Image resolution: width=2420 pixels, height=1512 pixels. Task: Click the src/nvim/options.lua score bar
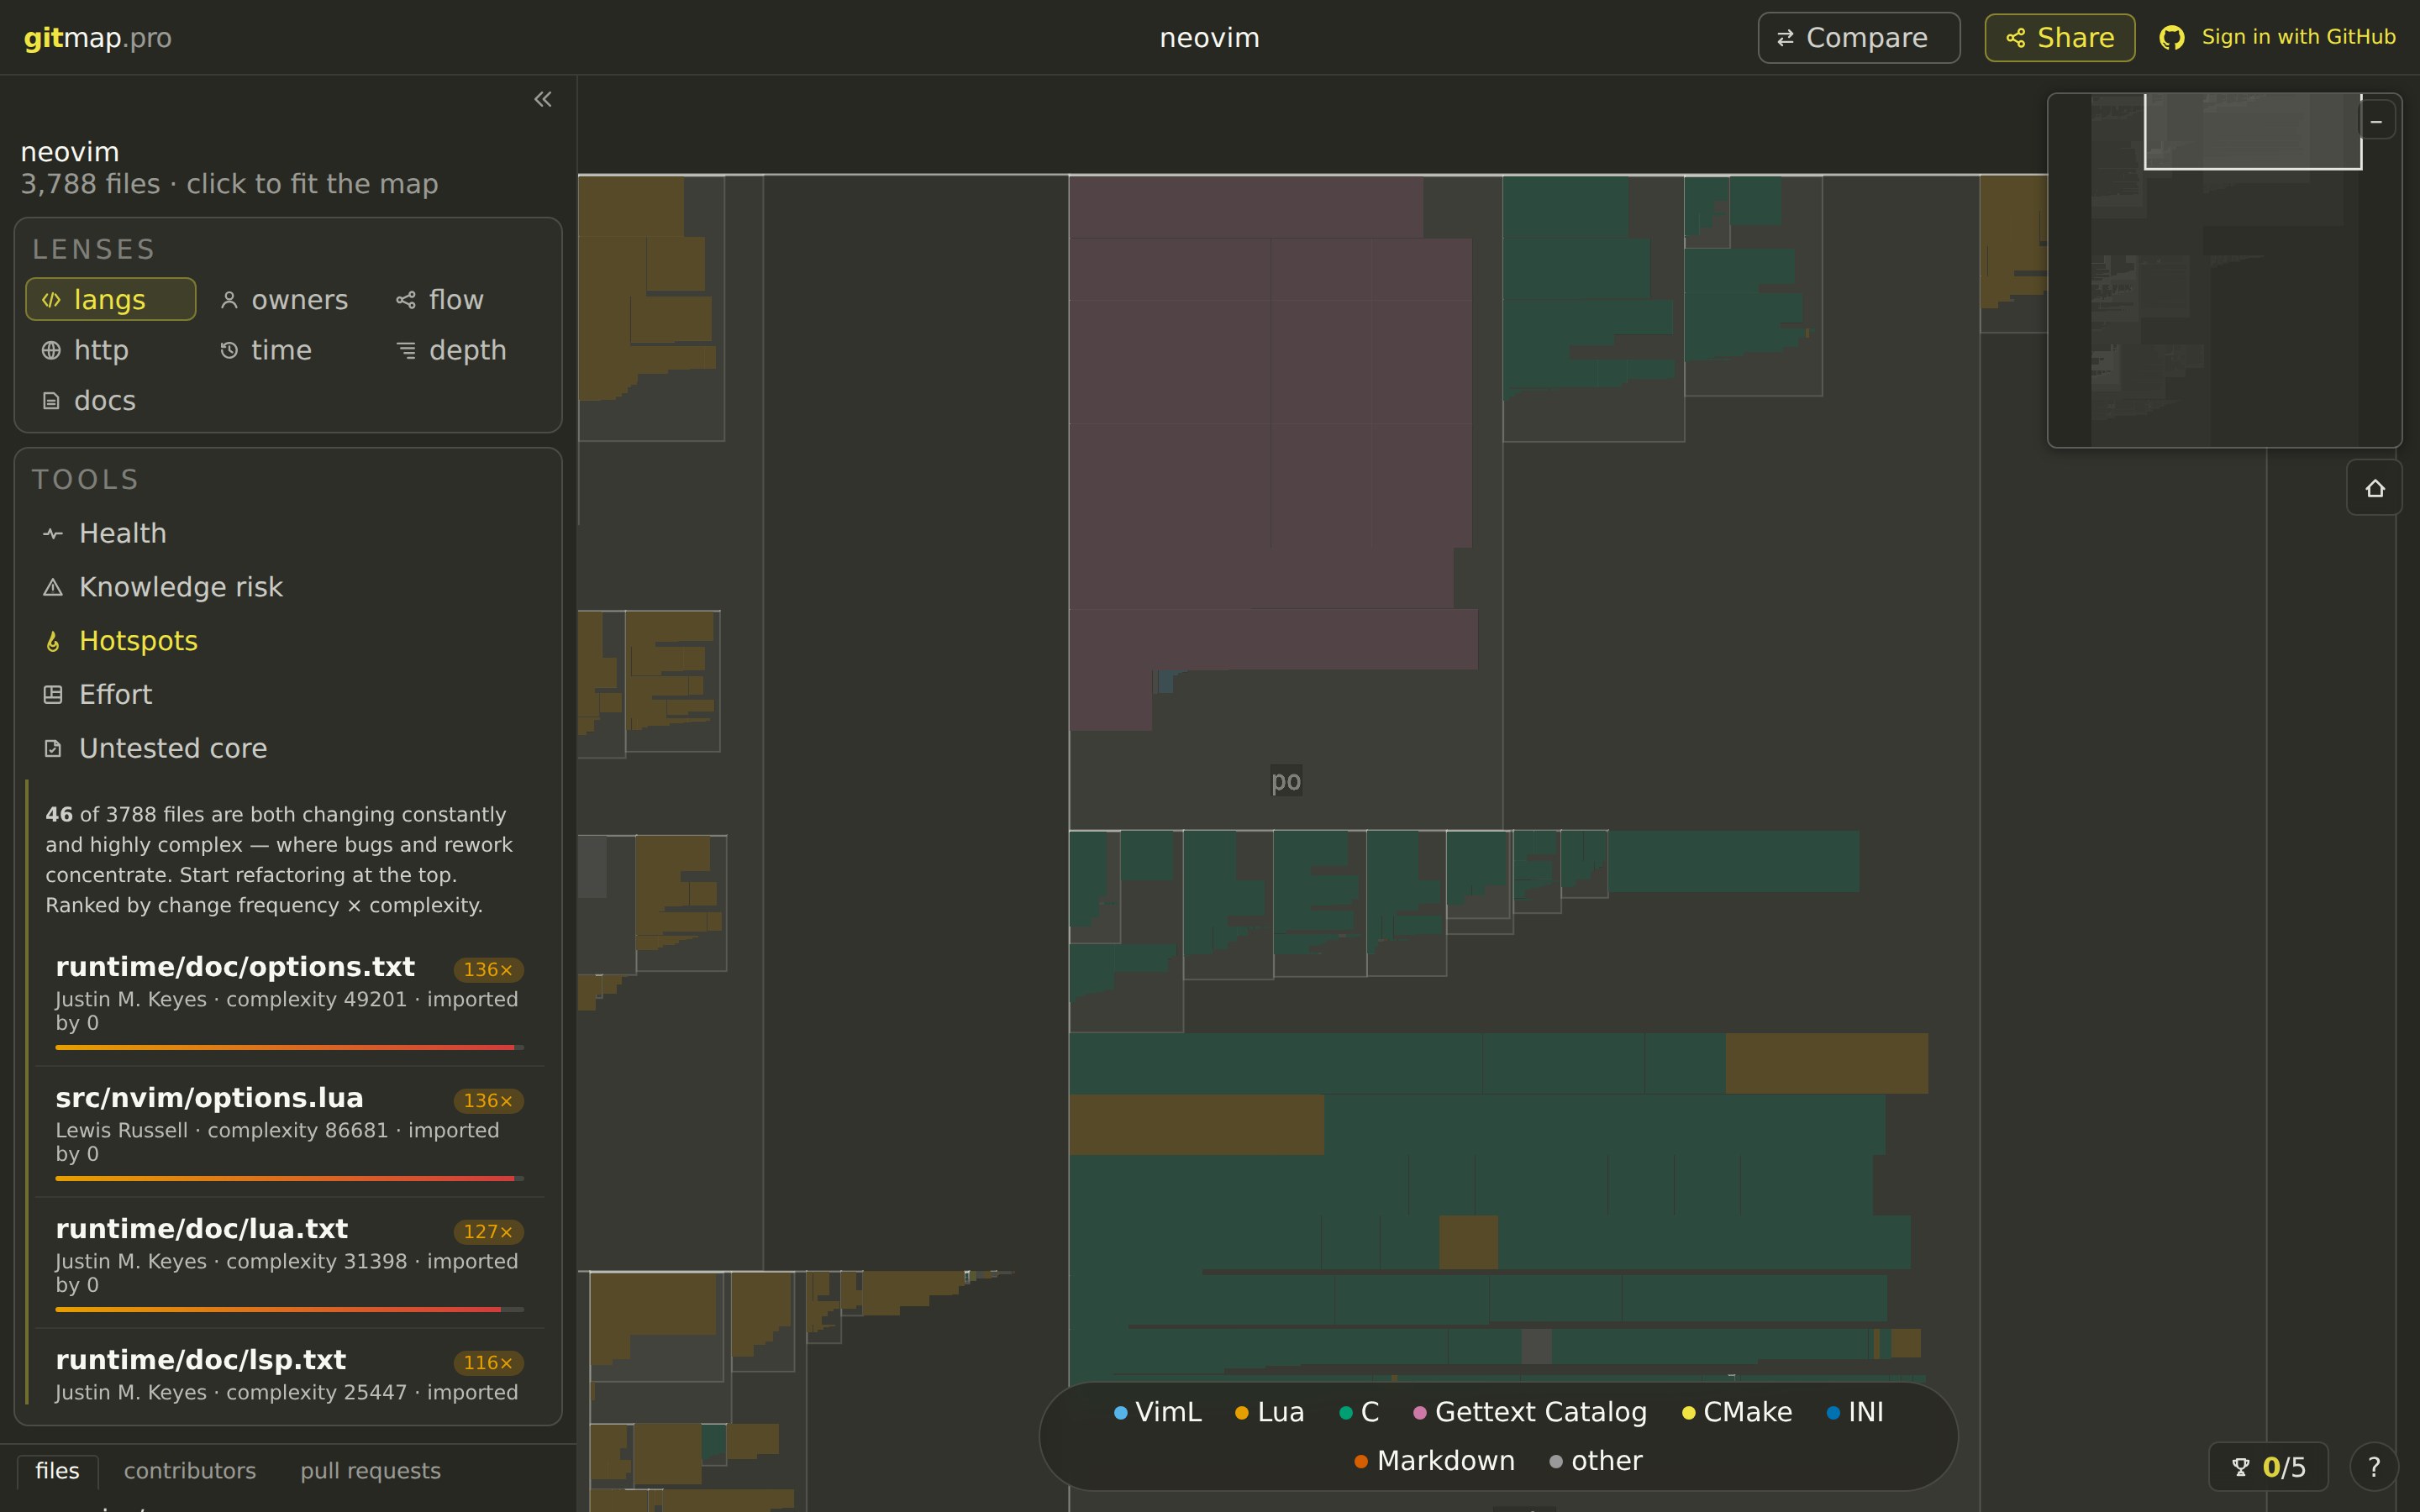point(290,1178)
